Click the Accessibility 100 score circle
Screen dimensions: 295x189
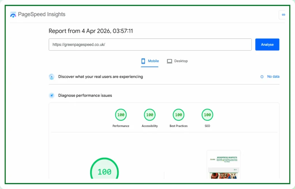coord(150,114)
